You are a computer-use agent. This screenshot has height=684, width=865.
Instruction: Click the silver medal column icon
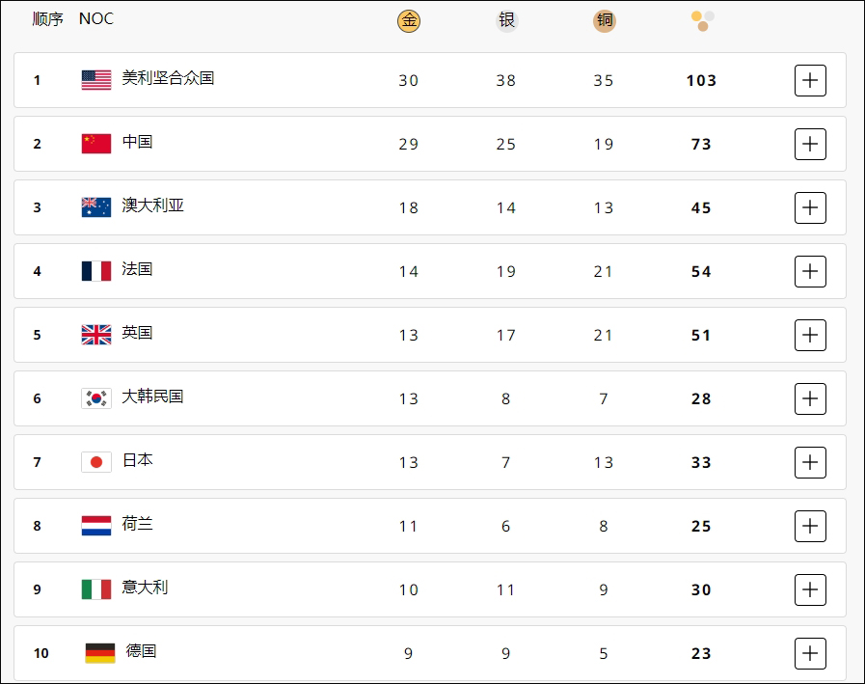(506, 20)
